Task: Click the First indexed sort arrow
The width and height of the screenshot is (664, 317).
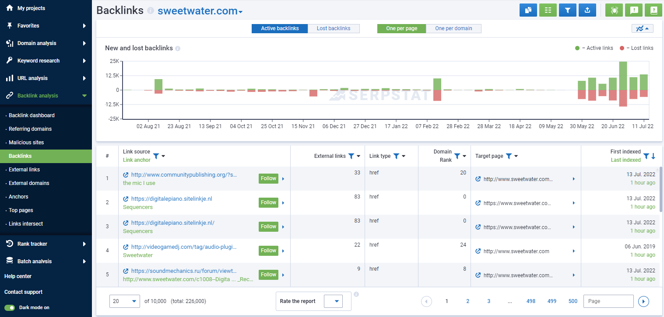Action: tap(653, 156)
